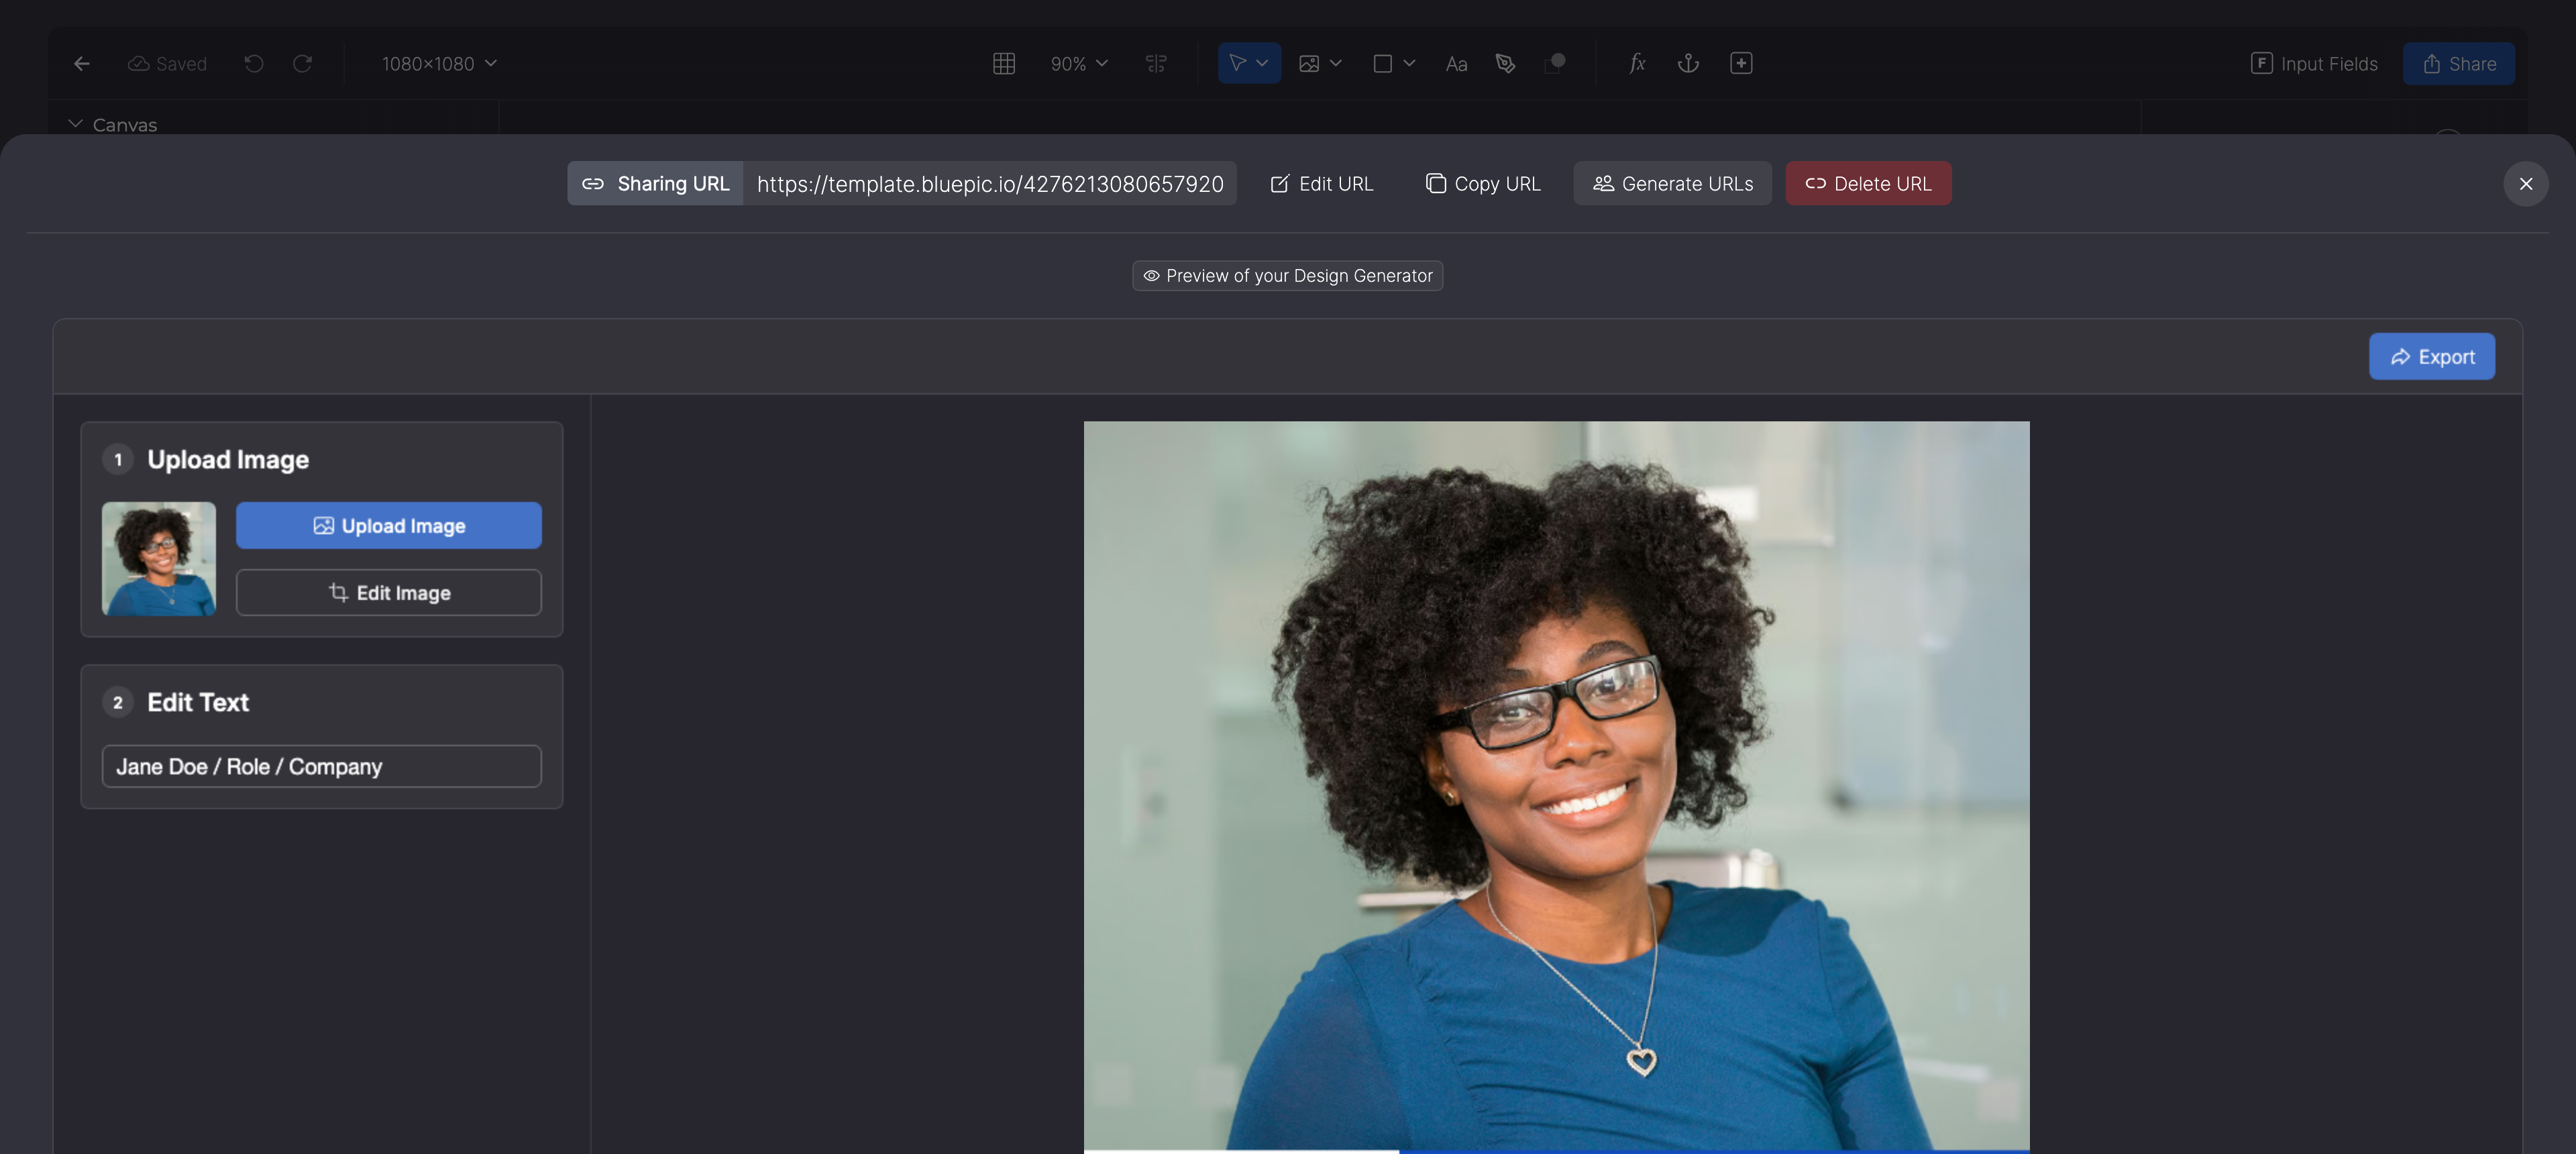Screen dimensions: 2576x1154
Task: Click the Upload Image step heading
Action: point(228,459)
